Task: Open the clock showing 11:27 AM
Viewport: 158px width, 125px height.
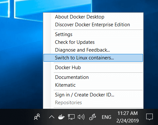Action: pos(128,117)
